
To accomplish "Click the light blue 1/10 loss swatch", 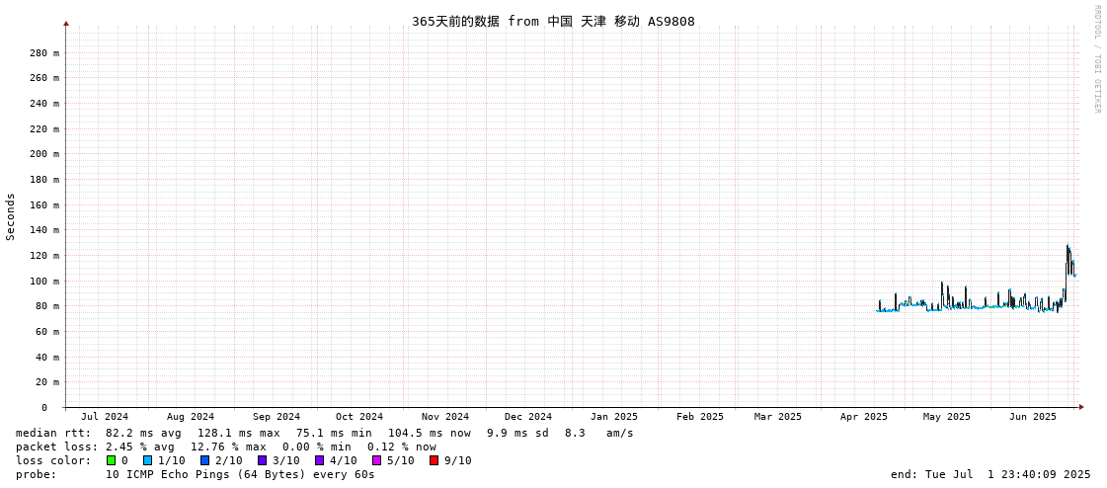I will (x=147, y=460).
